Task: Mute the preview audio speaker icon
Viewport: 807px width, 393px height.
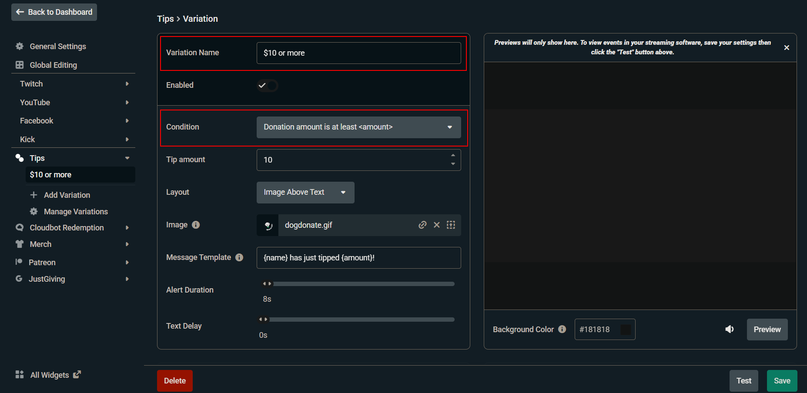Action: (730, 329)
